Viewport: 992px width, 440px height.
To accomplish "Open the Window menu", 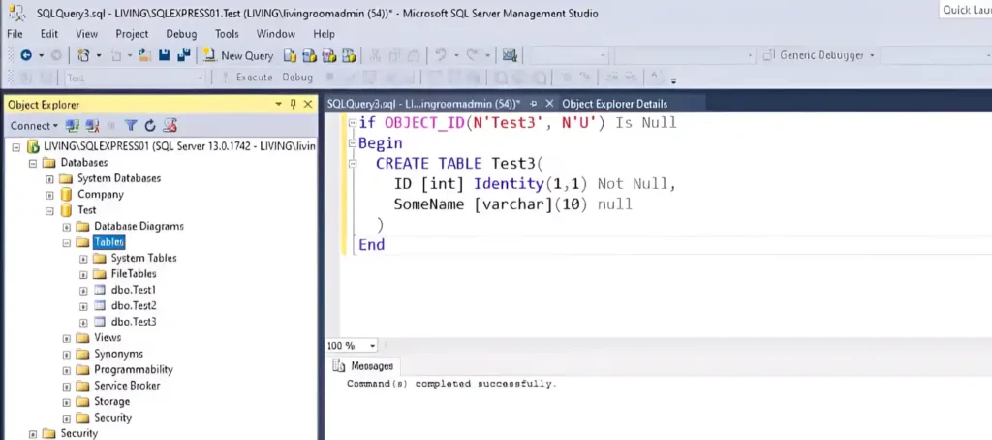I will click(275, 34).
